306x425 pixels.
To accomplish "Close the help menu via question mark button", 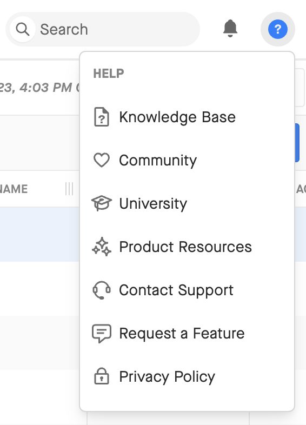I will tap(277, 29).
